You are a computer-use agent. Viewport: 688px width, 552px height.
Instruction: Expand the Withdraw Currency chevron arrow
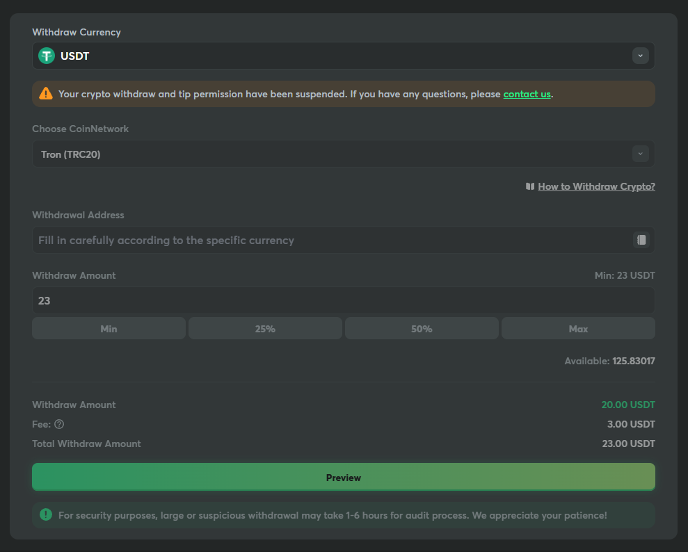pyautogui.click(x=640, y=56)
